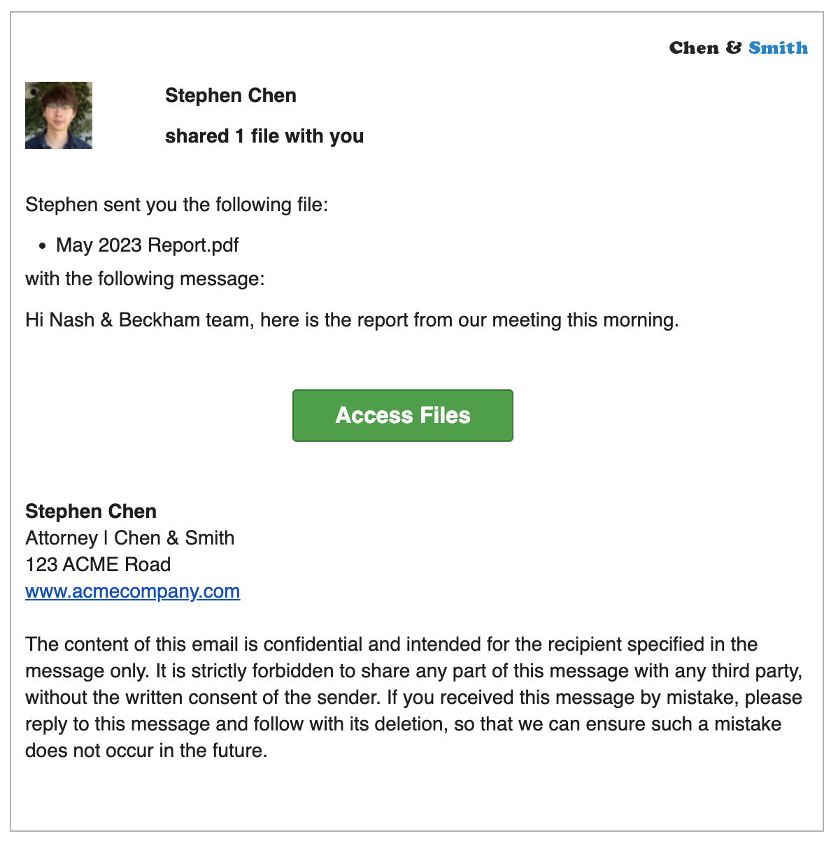Viewport: 838px width, 843px height.
Task: Click 'does not occur in the future' line
Action: [x=146, y=751]
